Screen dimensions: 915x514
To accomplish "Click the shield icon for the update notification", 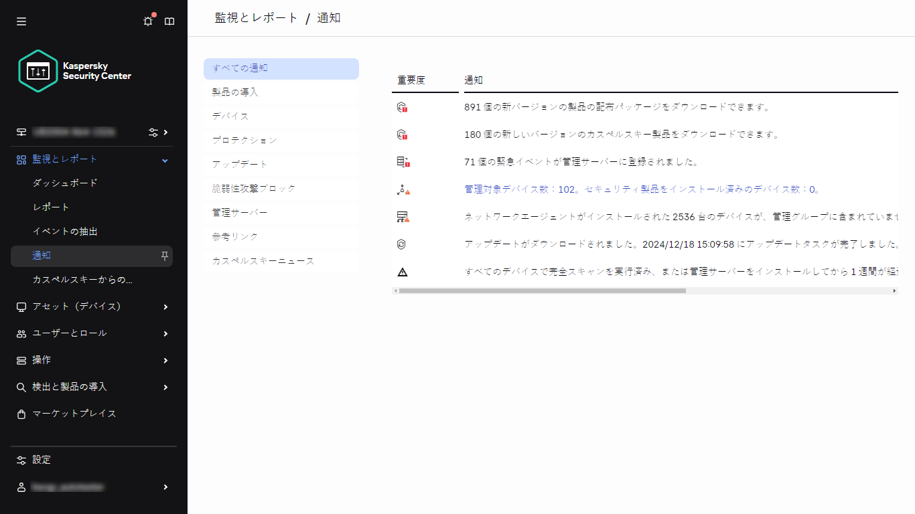I will point(402,244).
